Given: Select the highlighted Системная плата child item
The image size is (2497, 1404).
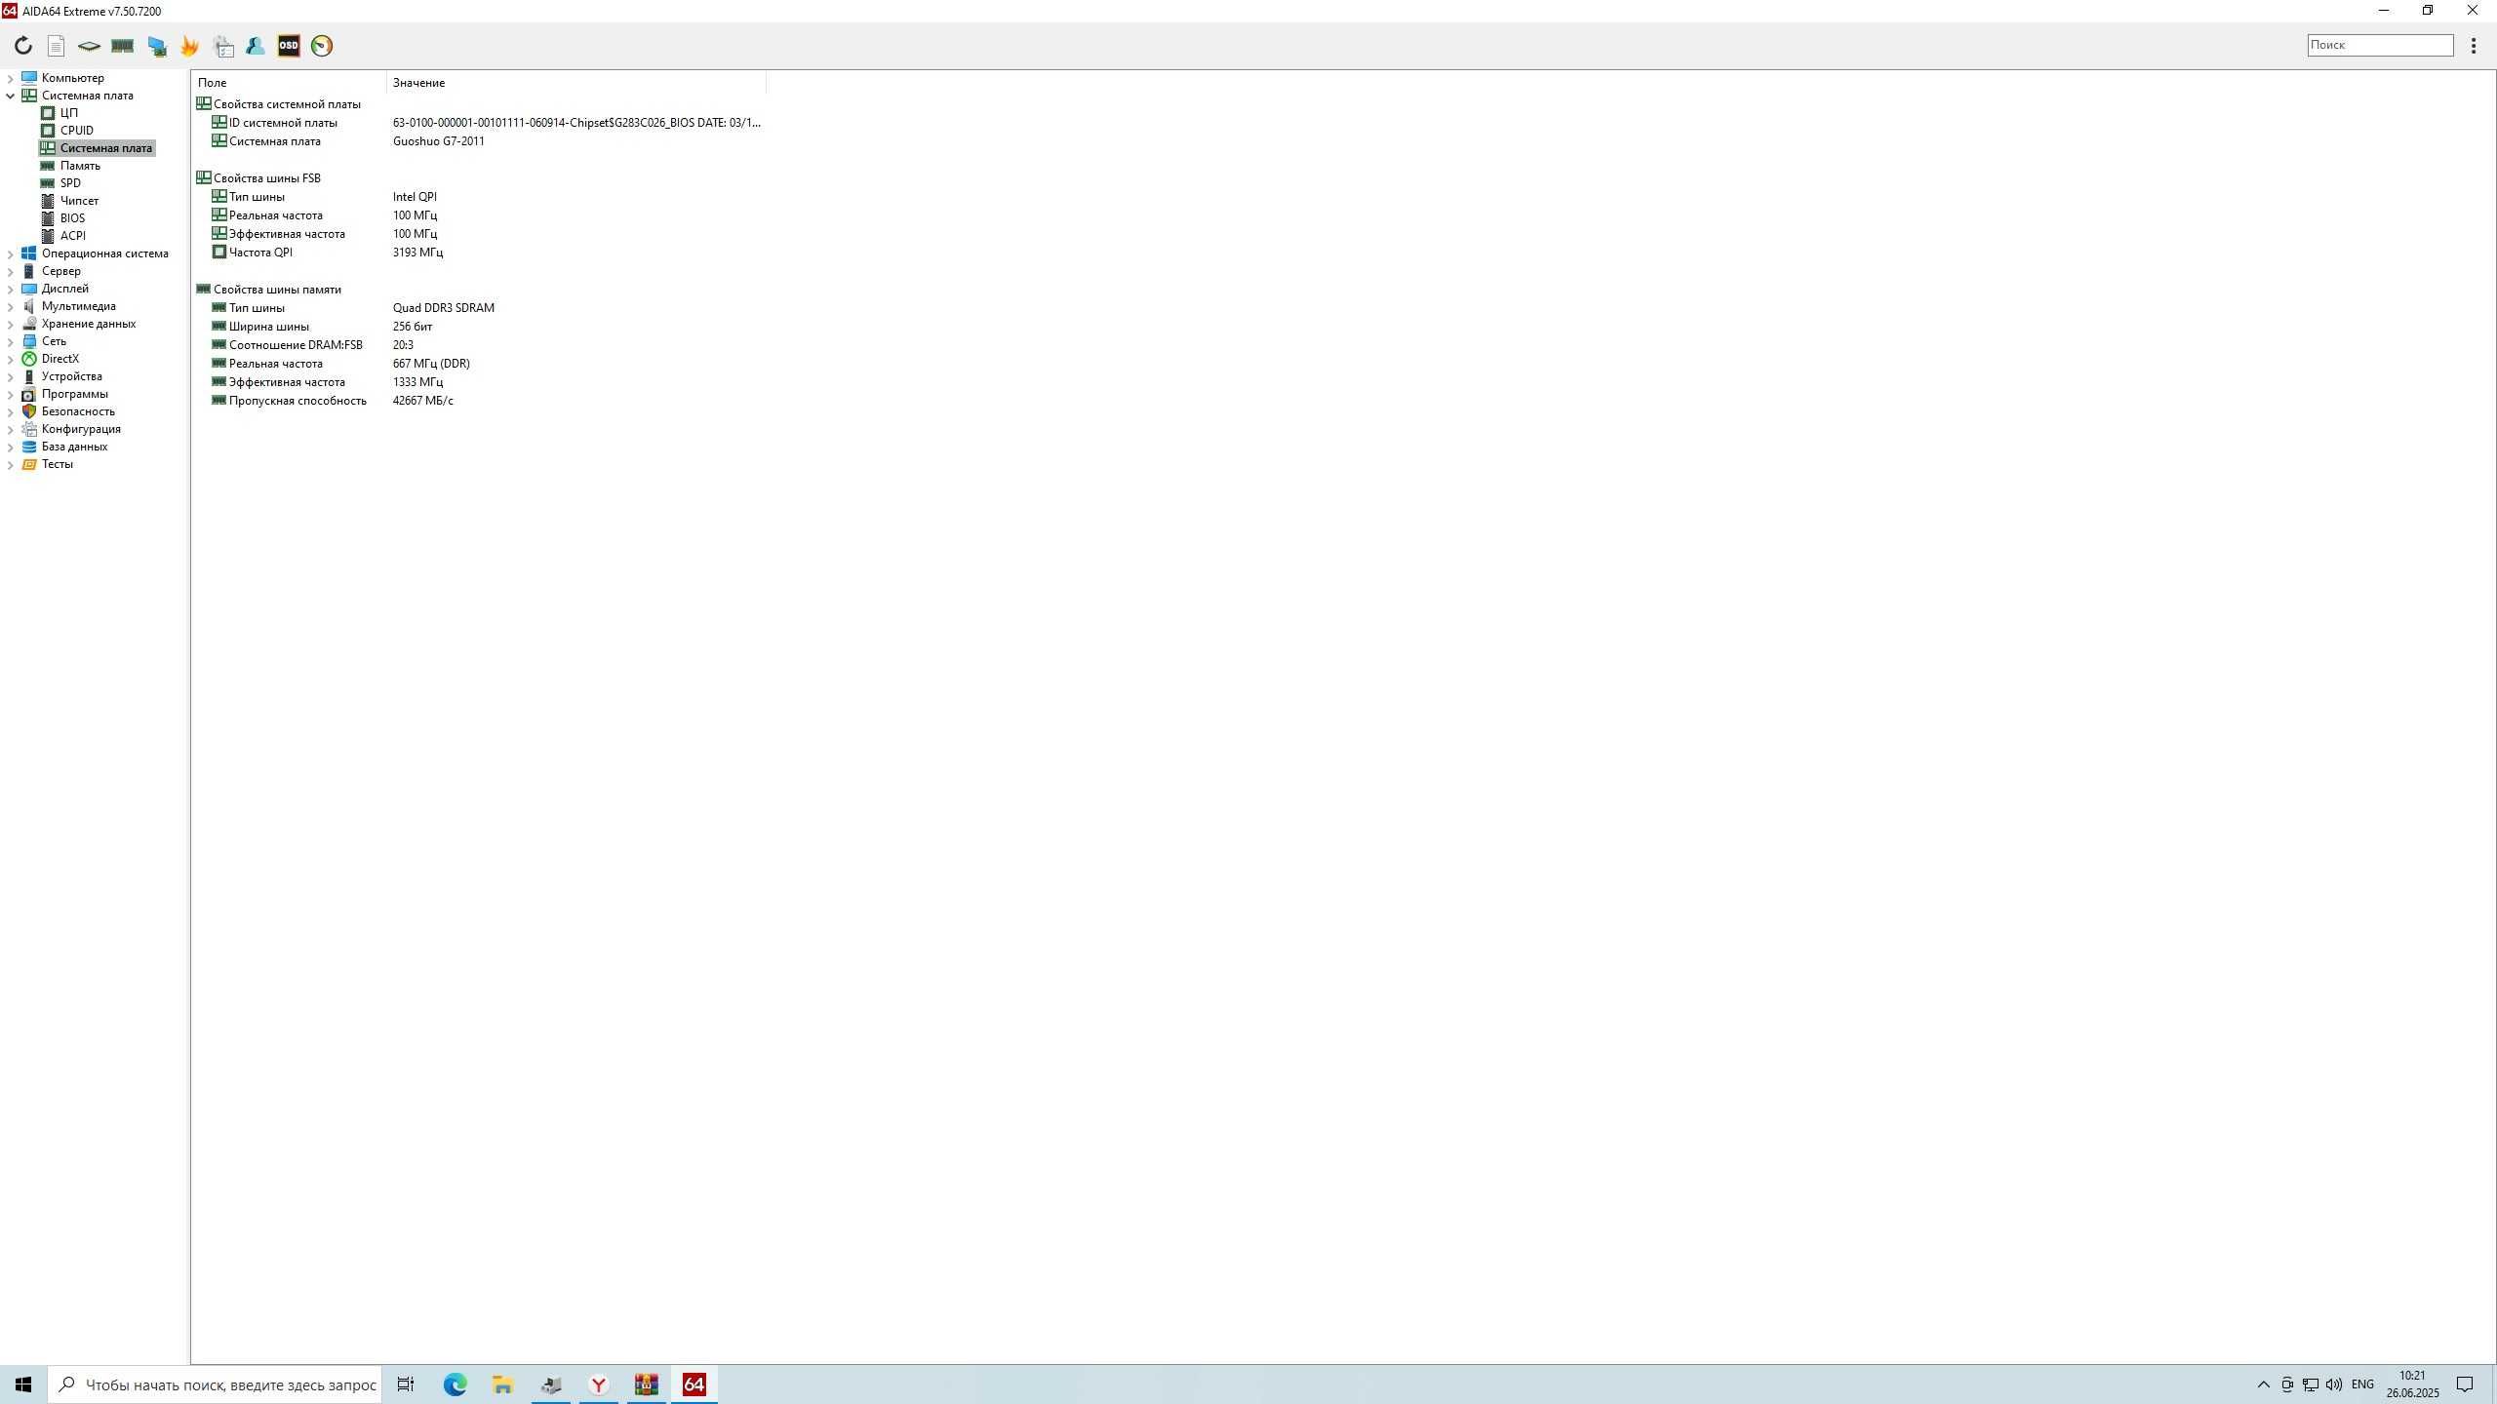Looking at the screenshot, I should click(x=105, y=148).
